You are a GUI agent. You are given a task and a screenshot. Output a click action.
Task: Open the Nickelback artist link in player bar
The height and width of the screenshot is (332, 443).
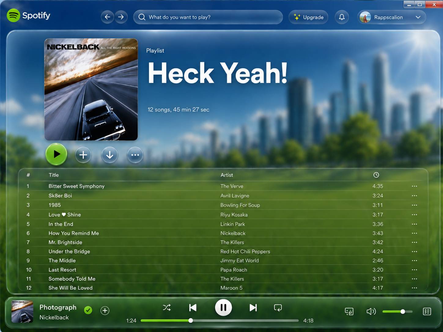[54, 317]
